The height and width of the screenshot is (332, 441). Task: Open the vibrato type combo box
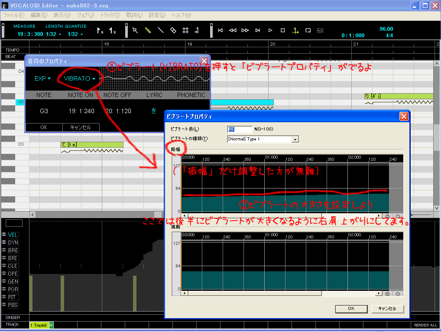click(x=263, y=139)
